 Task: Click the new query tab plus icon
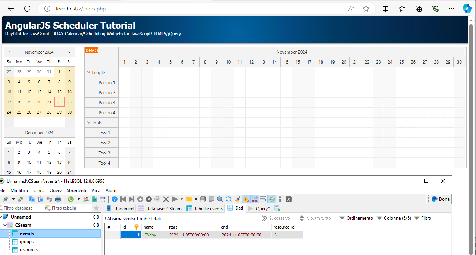[x=277, y=208]
